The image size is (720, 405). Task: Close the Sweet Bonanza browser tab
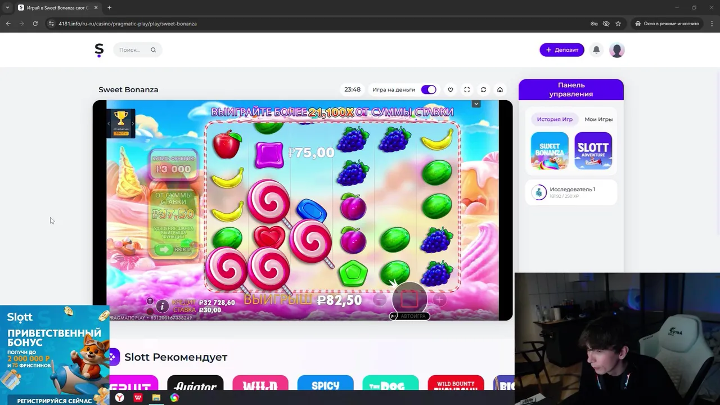(96, 7)
